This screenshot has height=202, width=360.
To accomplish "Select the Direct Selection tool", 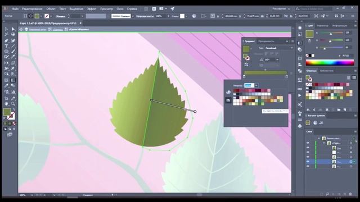I will tap(13, 29).
